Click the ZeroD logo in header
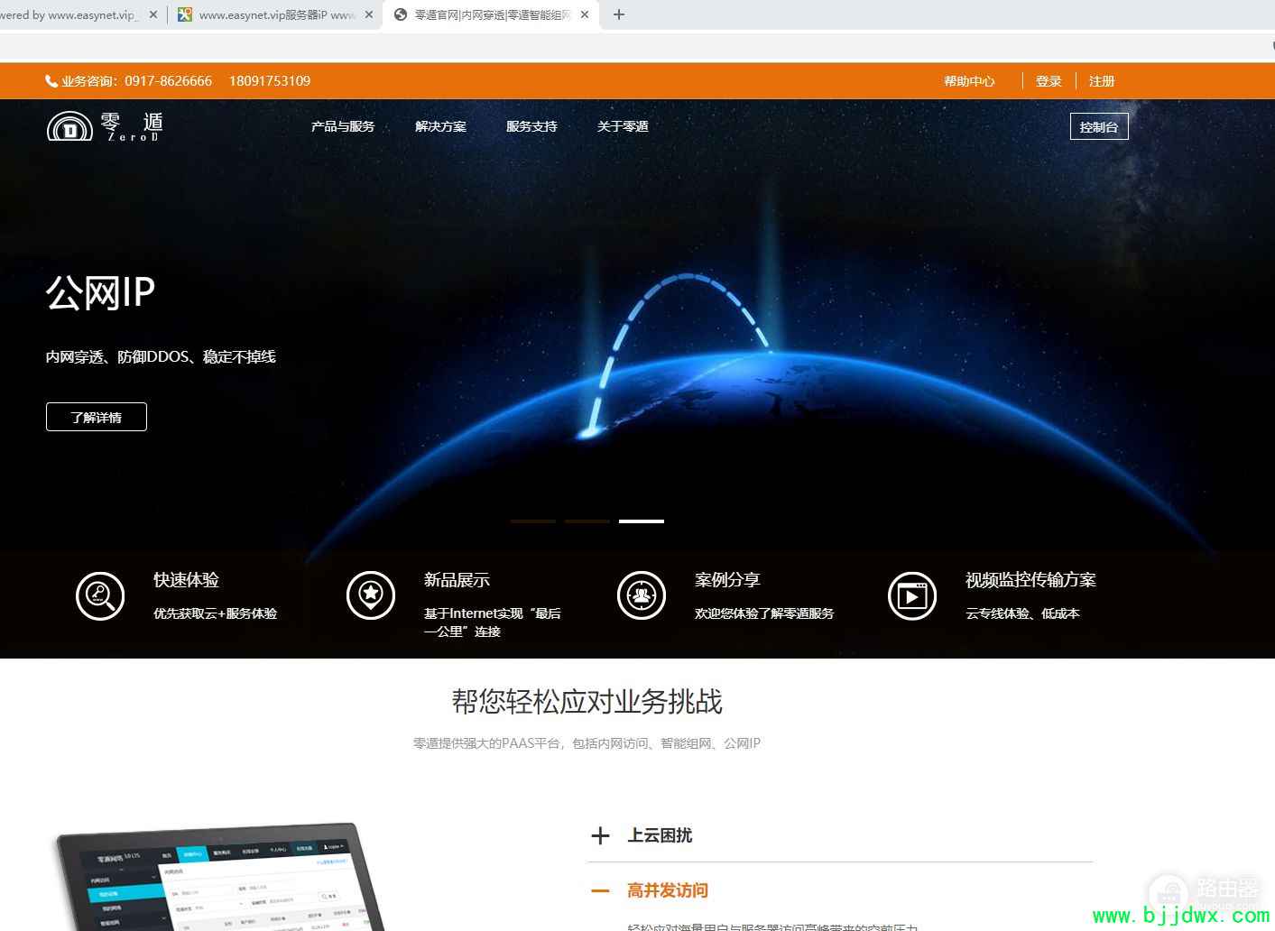Image resolution: width=1275 pixels, height=931 pixels. click(x=105, y=126)
